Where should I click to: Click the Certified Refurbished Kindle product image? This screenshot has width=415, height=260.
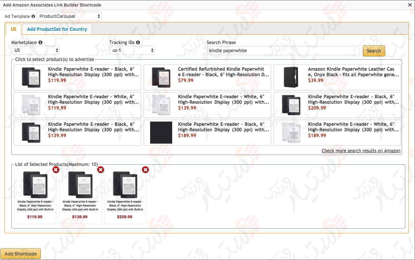coord(161,77)
